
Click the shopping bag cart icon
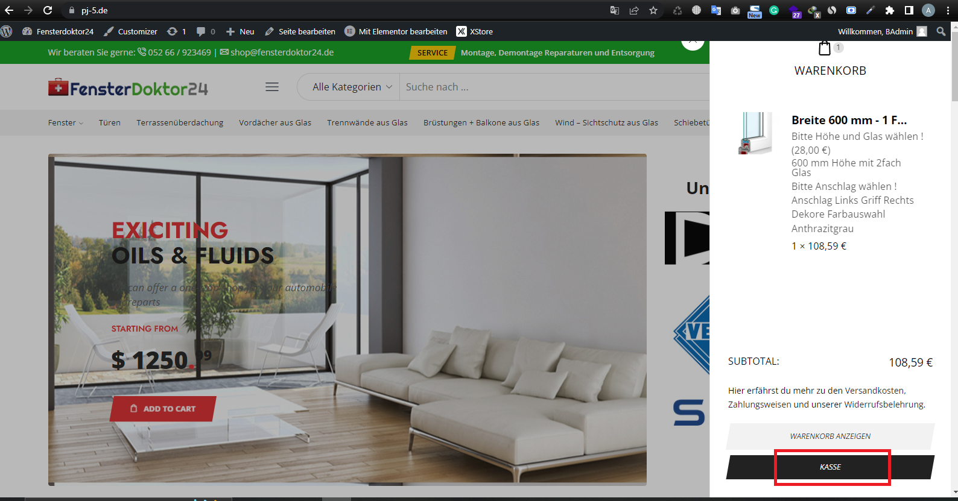click(825, 48)
